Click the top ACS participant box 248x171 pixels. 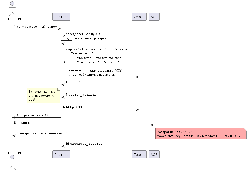click(x=154, y=17)
